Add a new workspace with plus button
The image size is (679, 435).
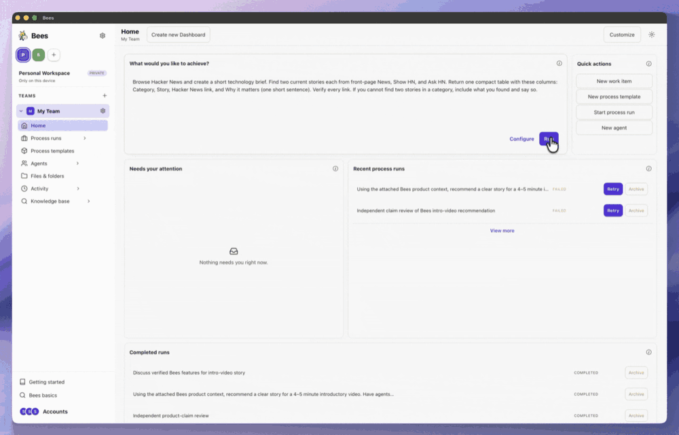[54, 55]
